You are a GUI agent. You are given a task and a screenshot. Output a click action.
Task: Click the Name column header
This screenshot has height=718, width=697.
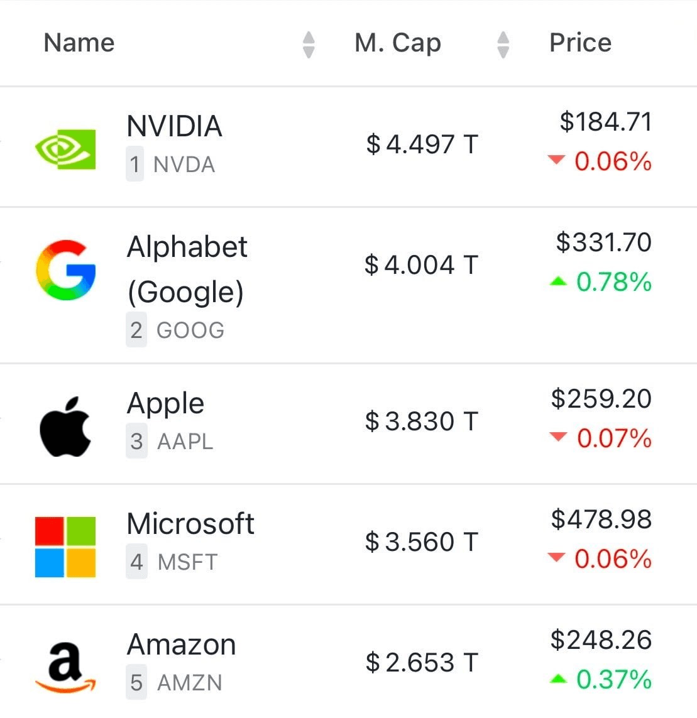click(x=79, y=43)
